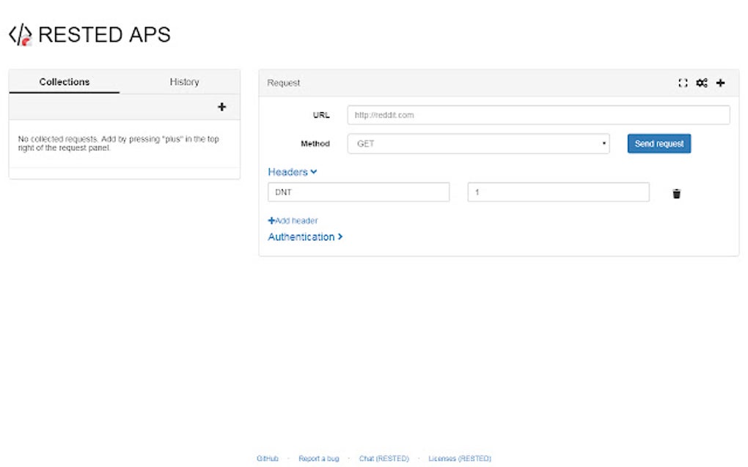Click the header value field containing 1

click(557, 192)
